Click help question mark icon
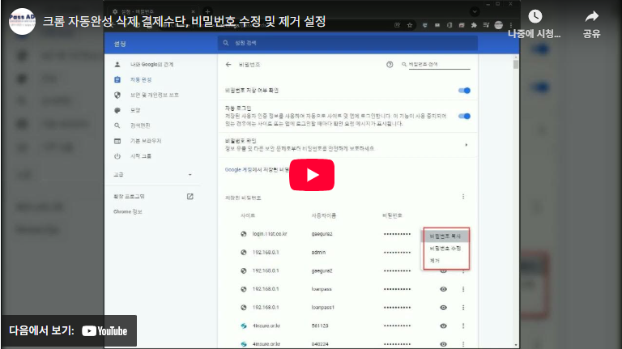Image resolution: width=622 pixels, height=349 pixels. click(x=390, y=64)
